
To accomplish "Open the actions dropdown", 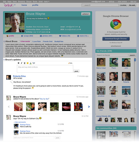I will 86,14.
